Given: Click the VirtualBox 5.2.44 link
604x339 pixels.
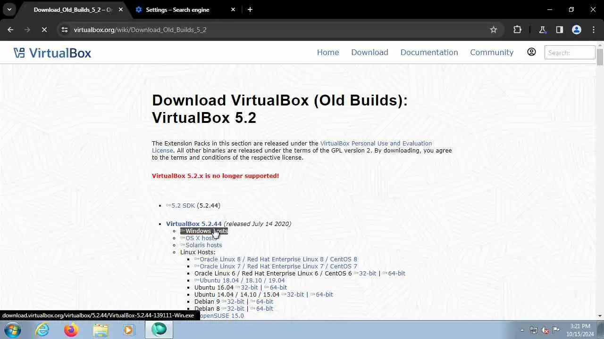Looking at the screenshot, I should pyautogui.click(x=193, y=224).
